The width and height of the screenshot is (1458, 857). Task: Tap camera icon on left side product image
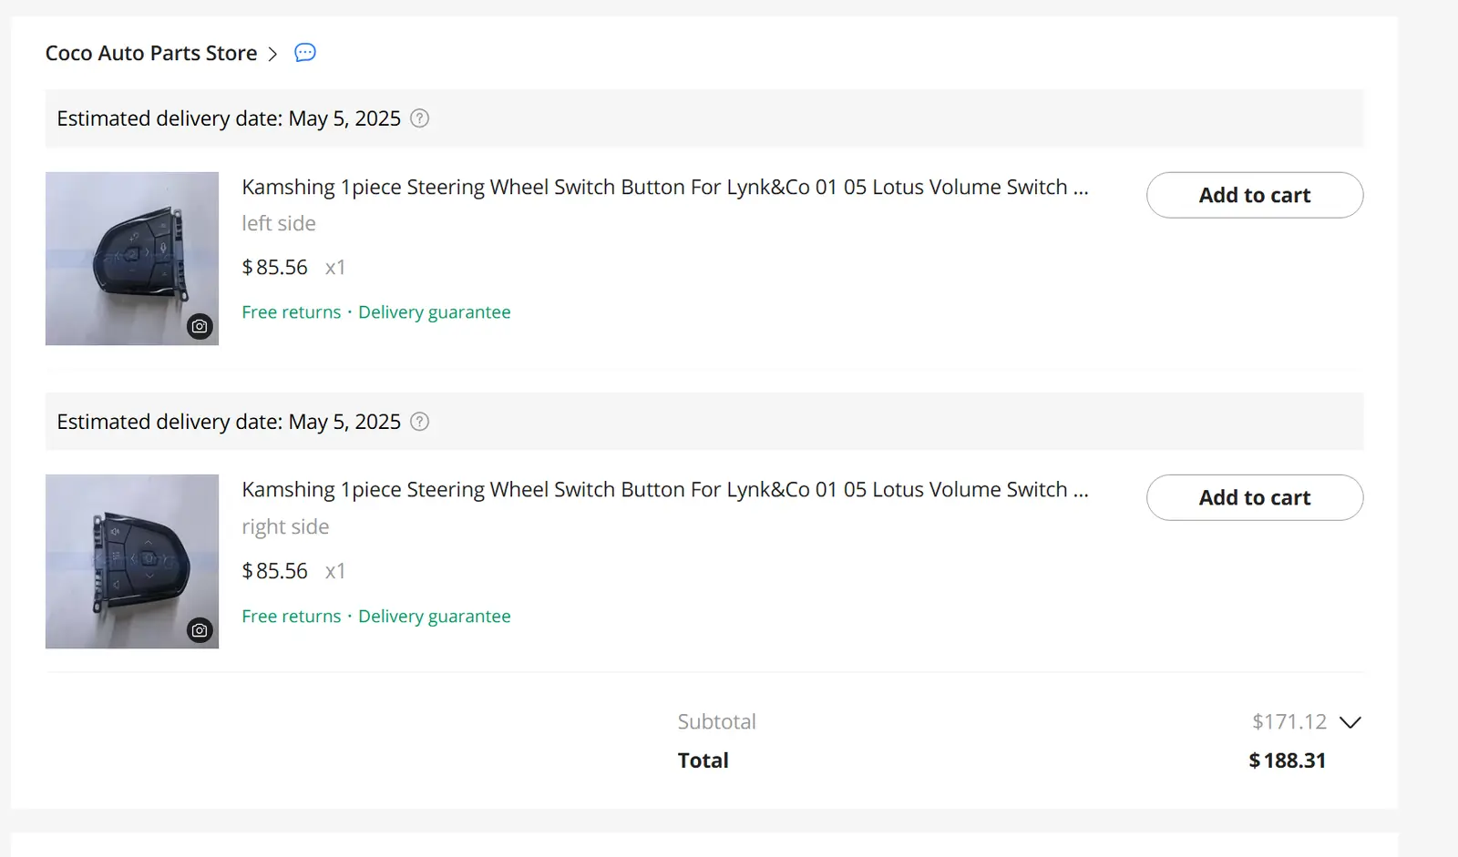point(200,326)
